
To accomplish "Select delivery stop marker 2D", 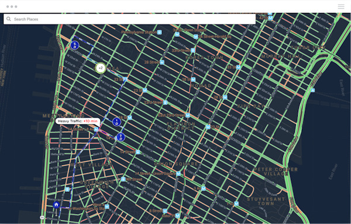I will click(x=121, y=137).
